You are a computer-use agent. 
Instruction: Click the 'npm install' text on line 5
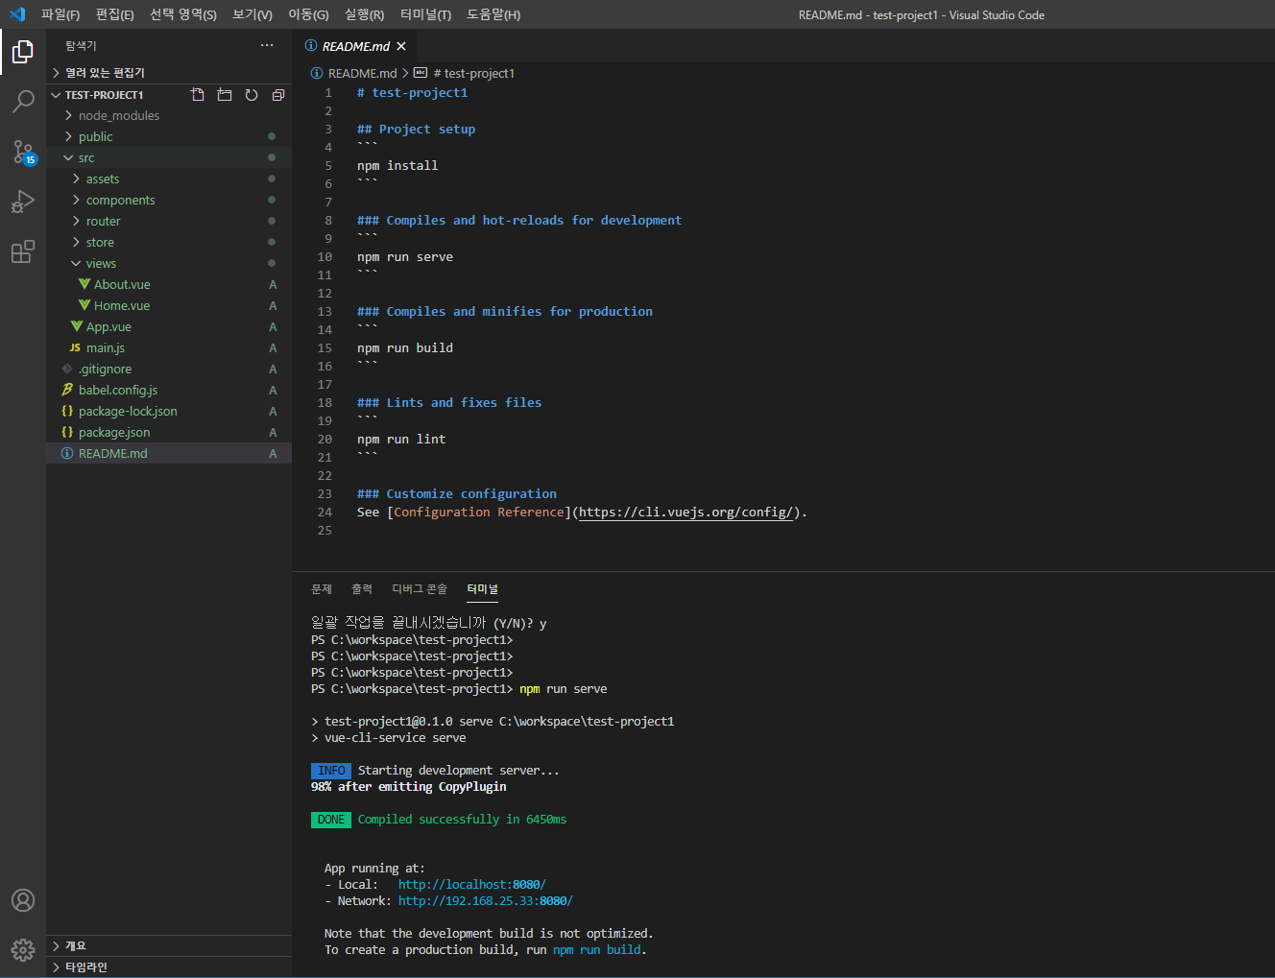(397, 166)
